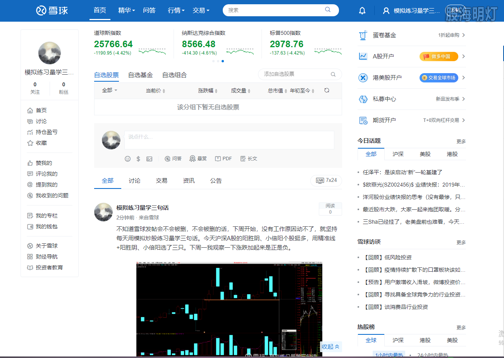Switch to 自选组合 tab

coord(175,75)
